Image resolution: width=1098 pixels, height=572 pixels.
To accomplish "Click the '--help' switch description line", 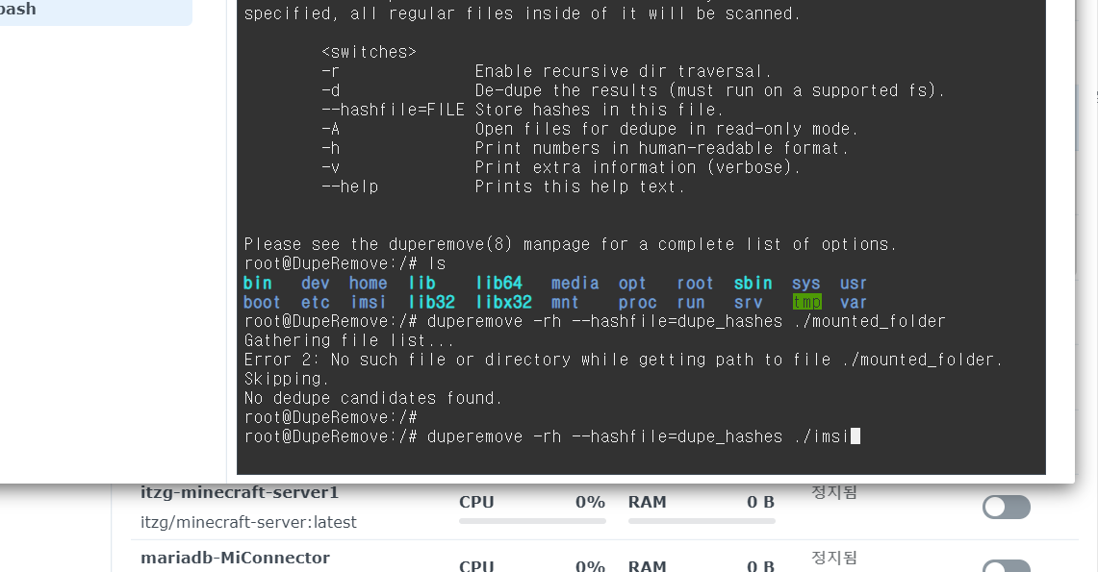I will (x=502, y=187).
